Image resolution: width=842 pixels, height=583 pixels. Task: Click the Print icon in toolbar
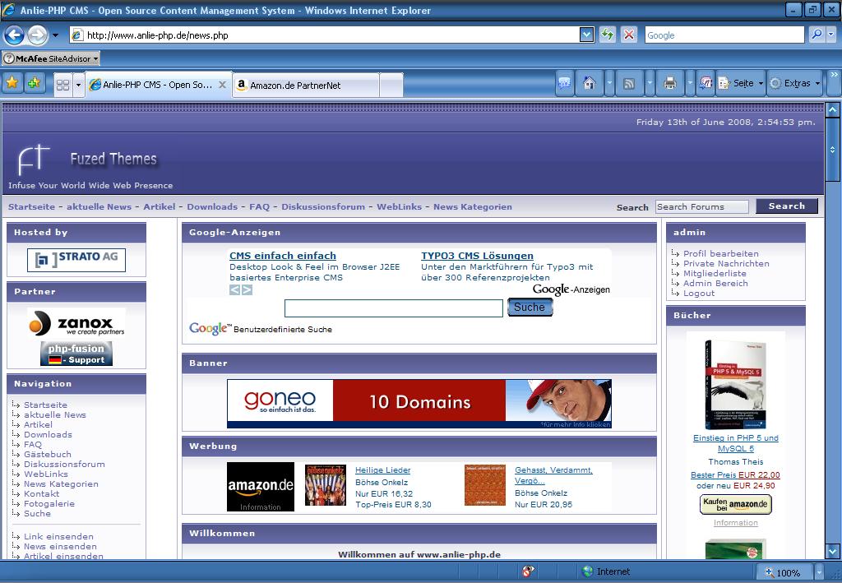point(670,84)
